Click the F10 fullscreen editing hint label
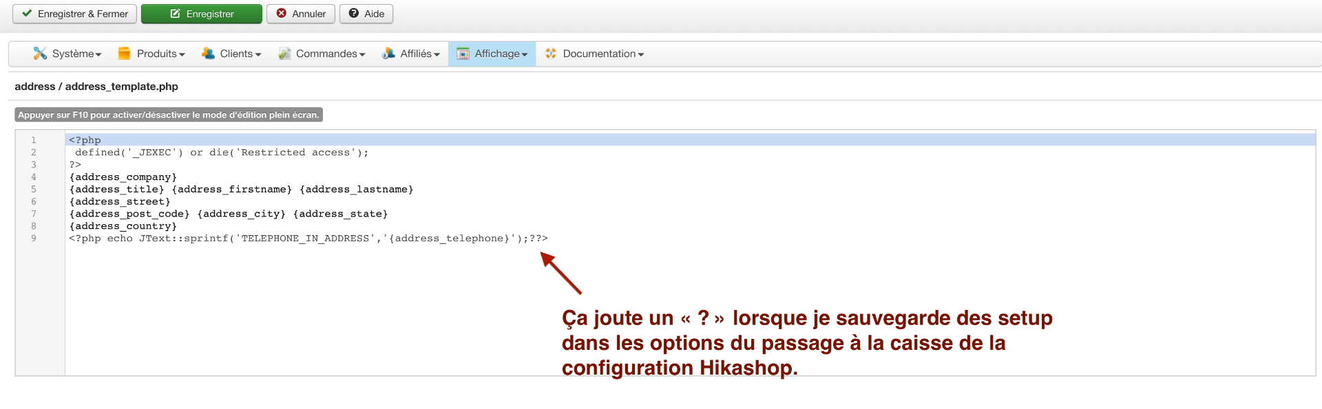 (169, 115)
